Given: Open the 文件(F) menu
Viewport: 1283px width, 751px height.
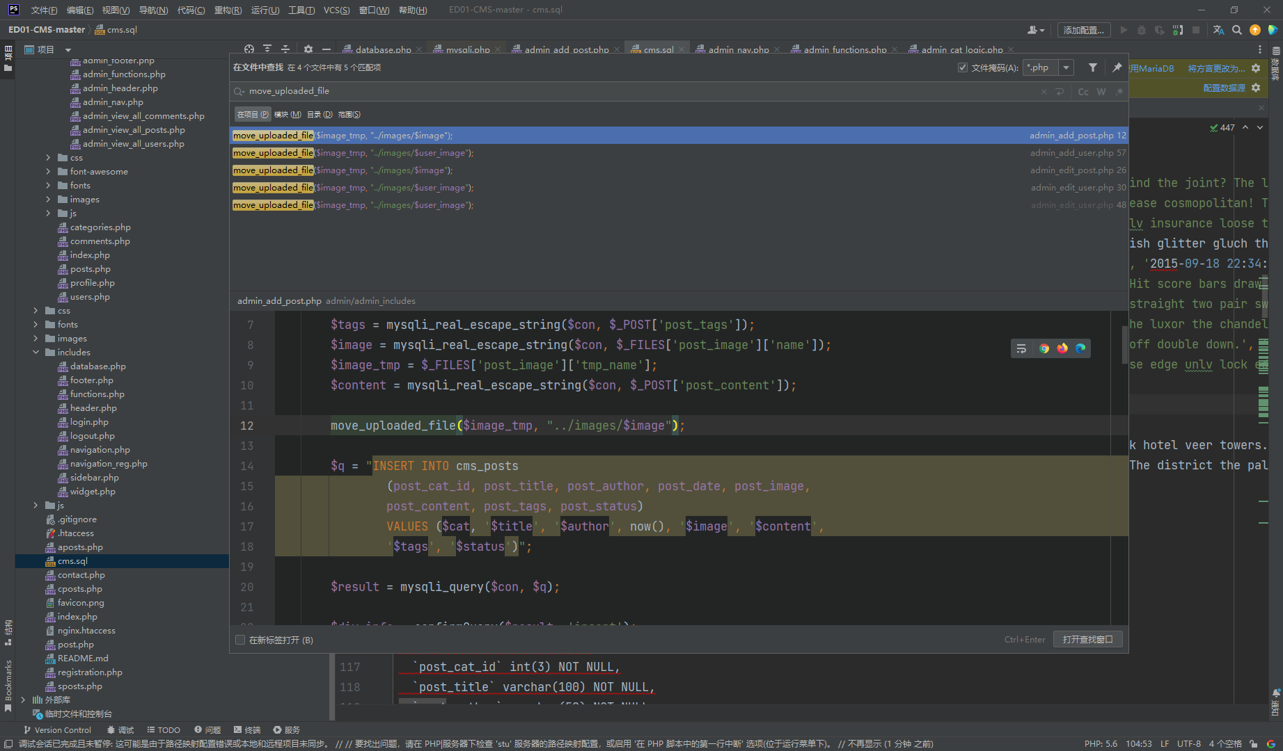Looking at the screenshot, I should (45, 10).
